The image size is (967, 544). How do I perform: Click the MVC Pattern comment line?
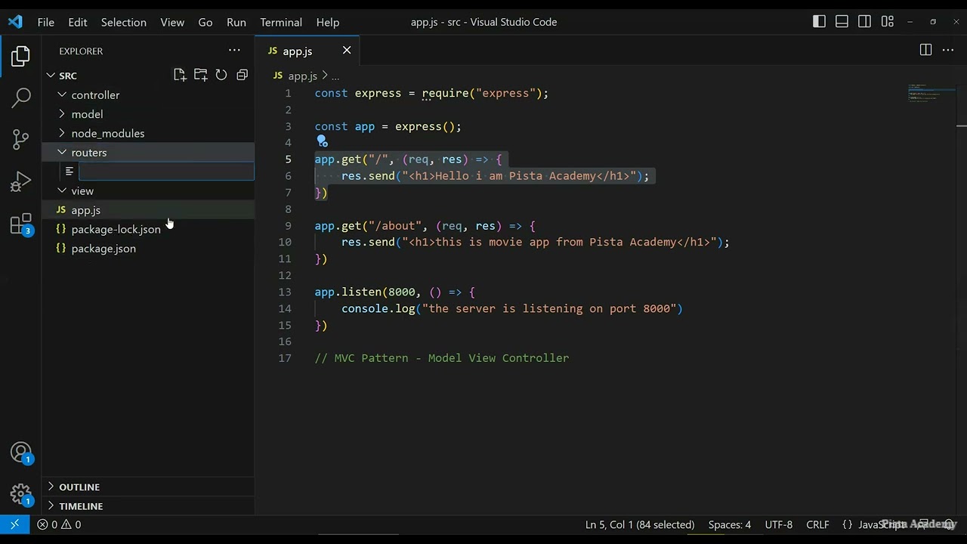click(x=442, y=358)
